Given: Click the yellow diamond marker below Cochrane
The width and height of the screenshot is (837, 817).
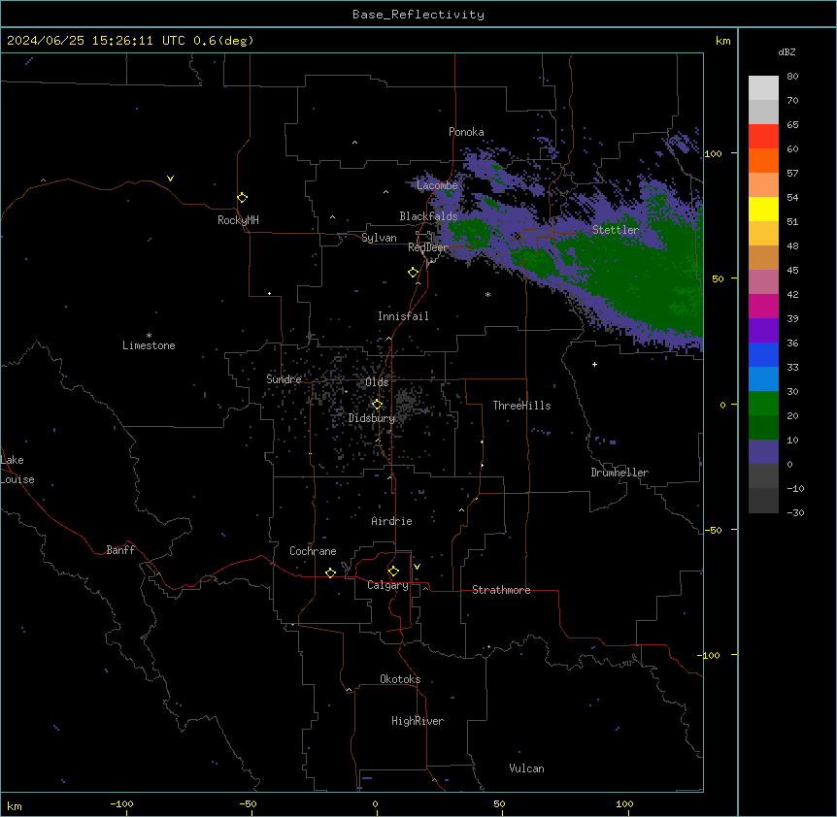Looking at the screenshot, I should tap(330, 572).
